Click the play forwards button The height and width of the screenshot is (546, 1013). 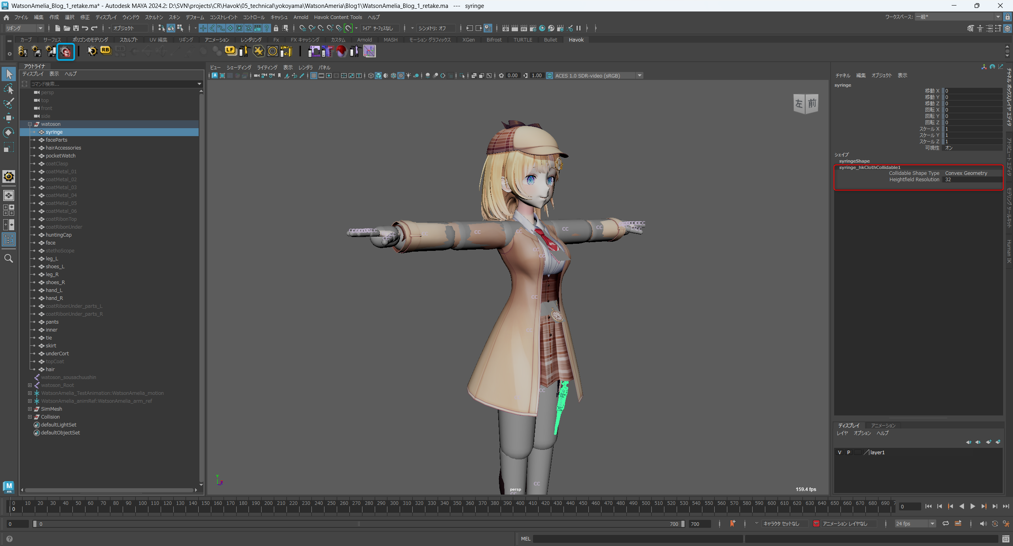[x=972, y=506]
